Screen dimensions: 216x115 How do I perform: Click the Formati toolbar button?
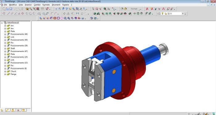click(x=134, y=9)
